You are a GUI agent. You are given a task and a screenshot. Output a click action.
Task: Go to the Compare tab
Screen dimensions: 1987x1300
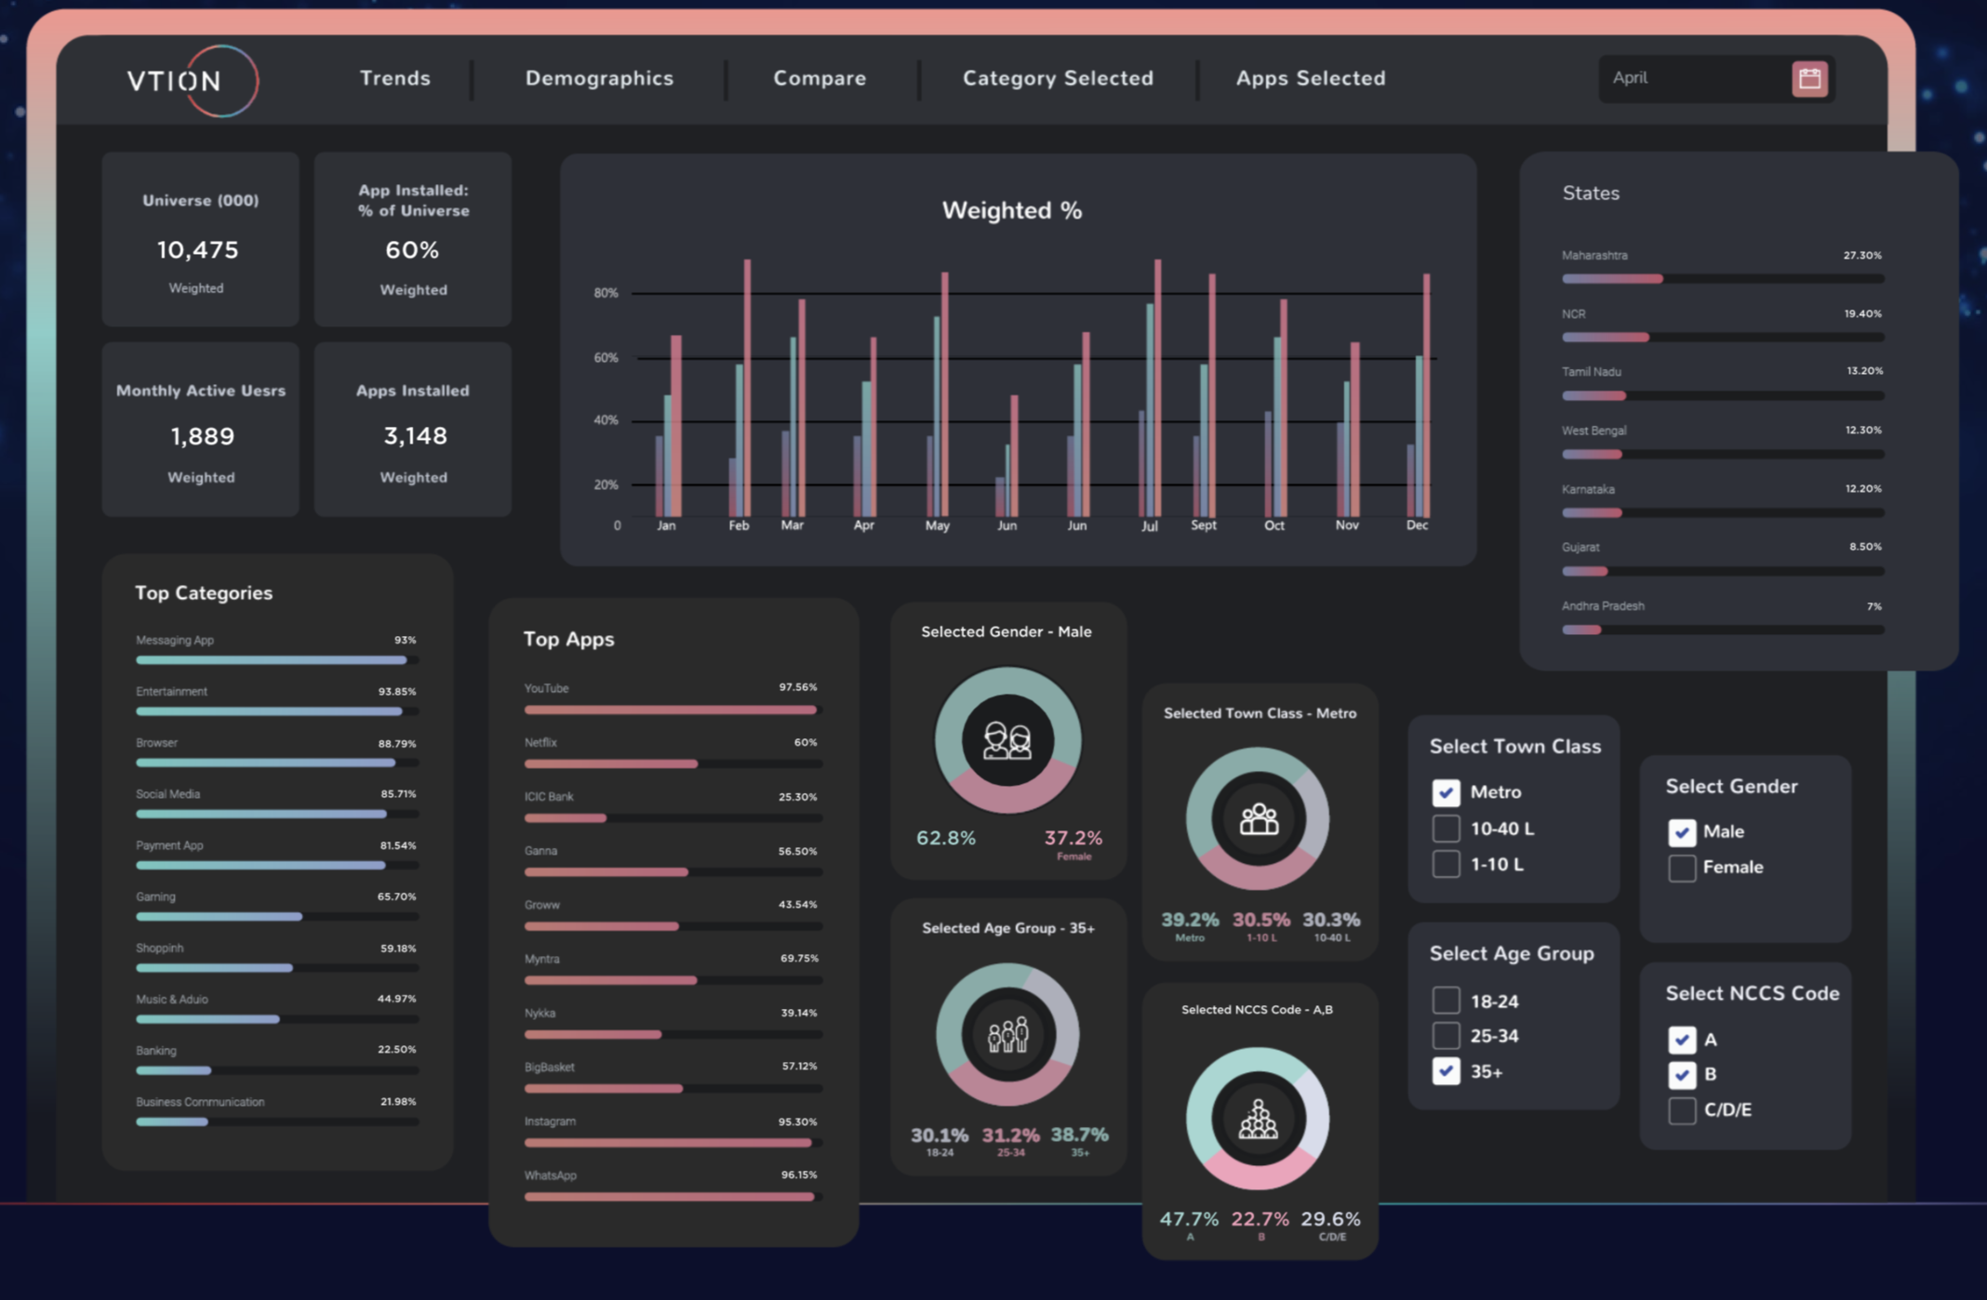820,79
